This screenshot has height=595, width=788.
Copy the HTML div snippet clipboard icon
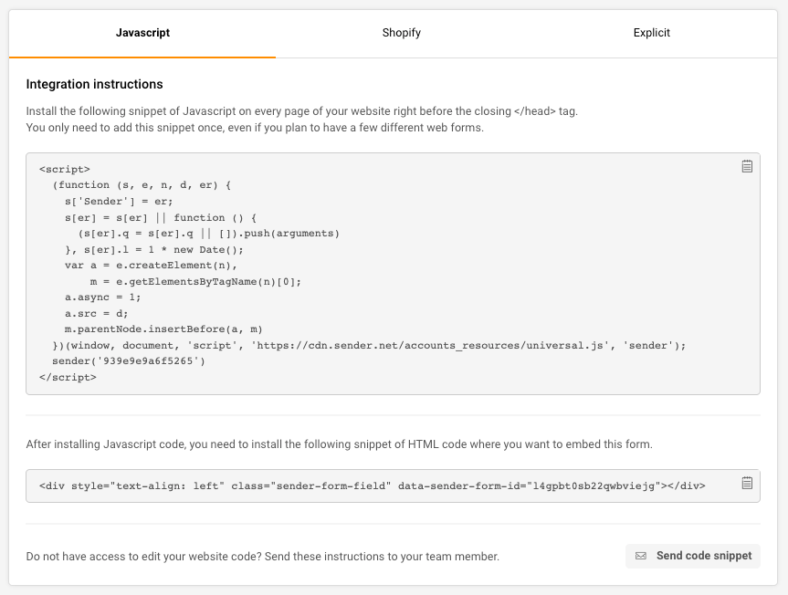[x=747, y=483]
